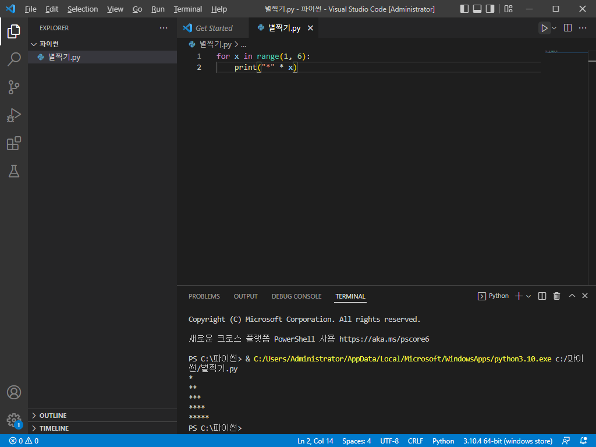Image resolution: width=596 pixels, height=447 pixels.
Task: Toggle secondary side bar layout icon
Action: point(490,9)
